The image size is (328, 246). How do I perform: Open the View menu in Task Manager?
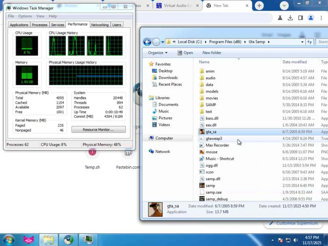tap(40, 16)
